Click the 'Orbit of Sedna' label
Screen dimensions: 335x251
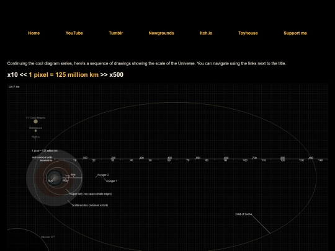point(244,214)
